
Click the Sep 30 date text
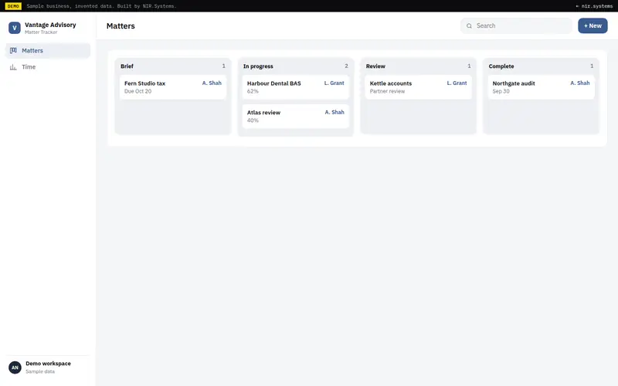coord(501,91)
